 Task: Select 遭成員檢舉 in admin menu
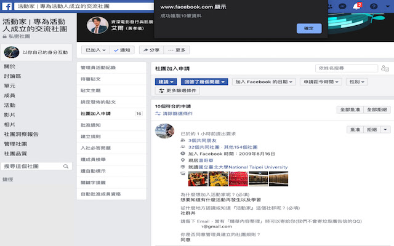(111, 159)
